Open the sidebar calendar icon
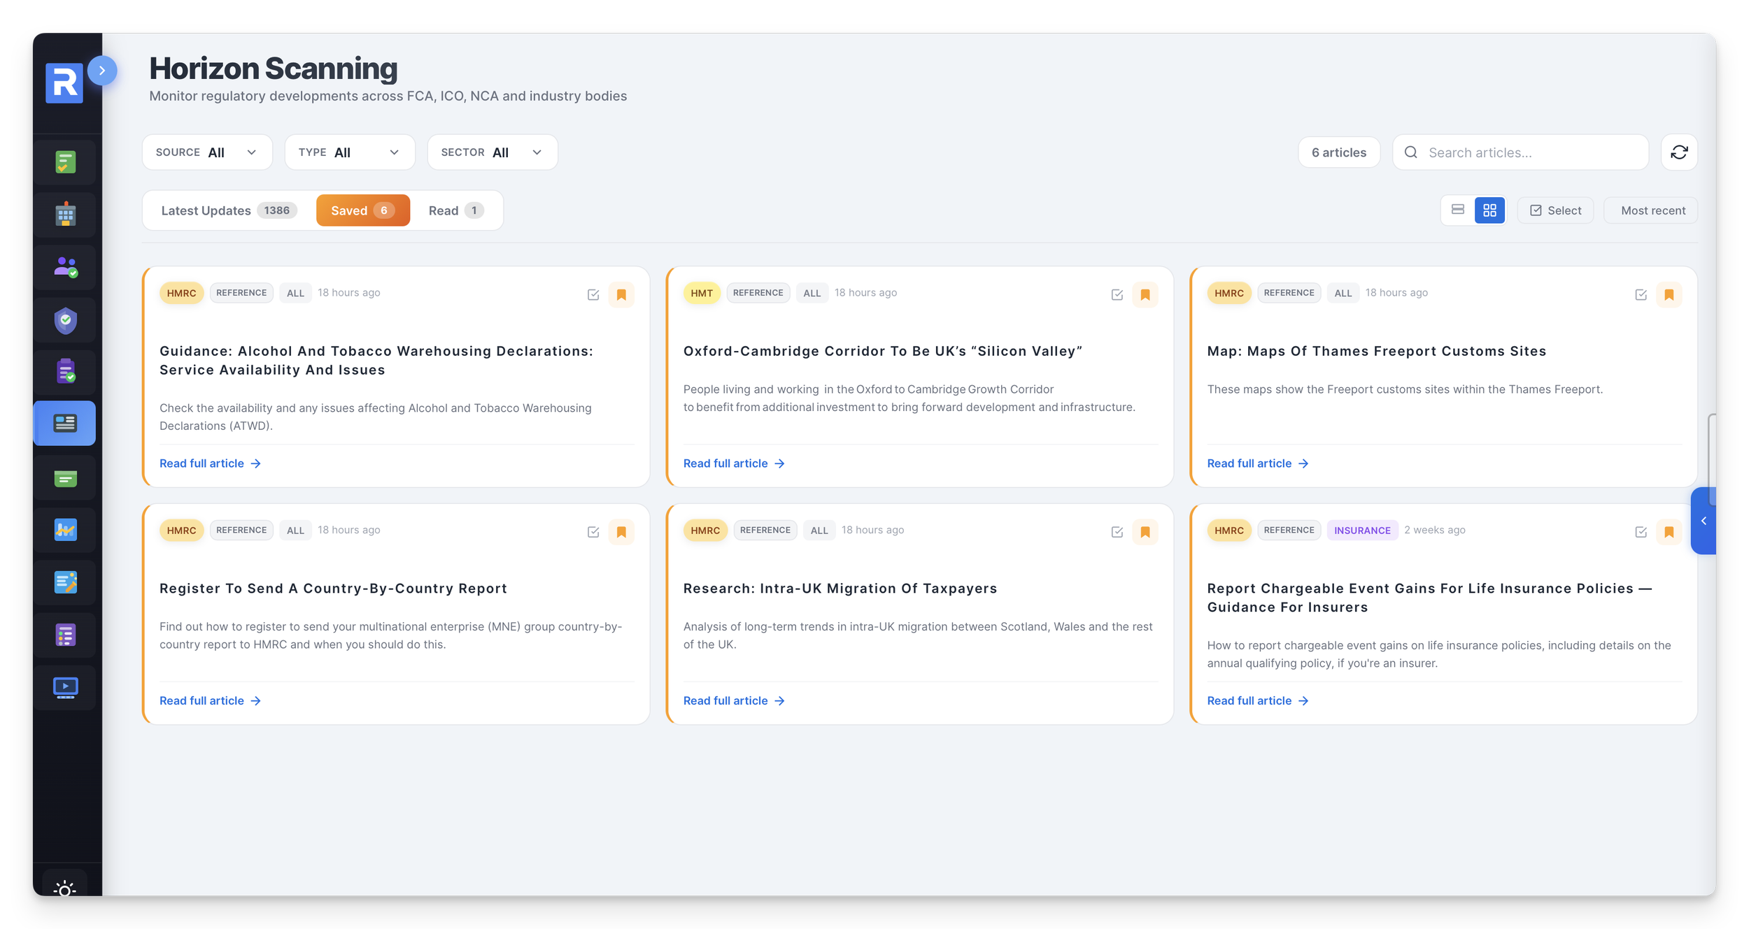This screenshot has height=929, width=1749. tap(65, 215)
